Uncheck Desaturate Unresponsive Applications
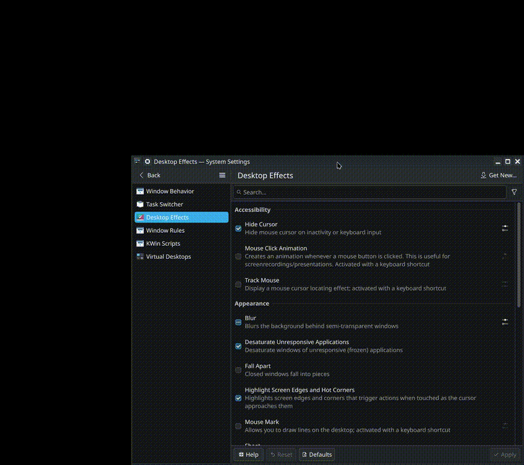The width and height of the screenshot is (524, 465). pos(238,346)
